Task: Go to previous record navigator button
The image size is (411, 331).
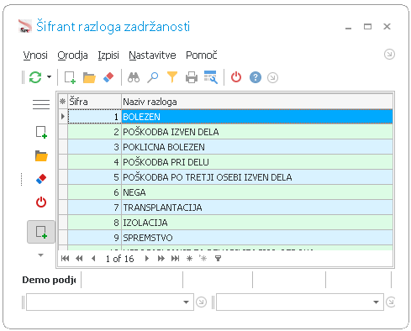Action: 93,258
